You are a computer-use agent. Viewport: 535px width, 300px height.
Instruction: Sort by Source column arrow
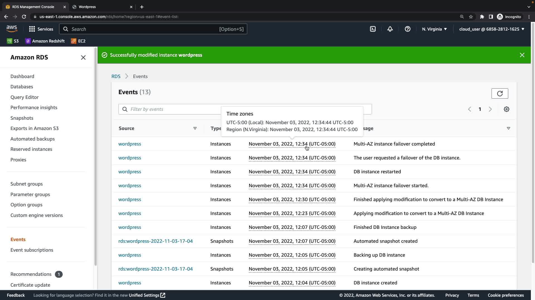tap(195, 128)
